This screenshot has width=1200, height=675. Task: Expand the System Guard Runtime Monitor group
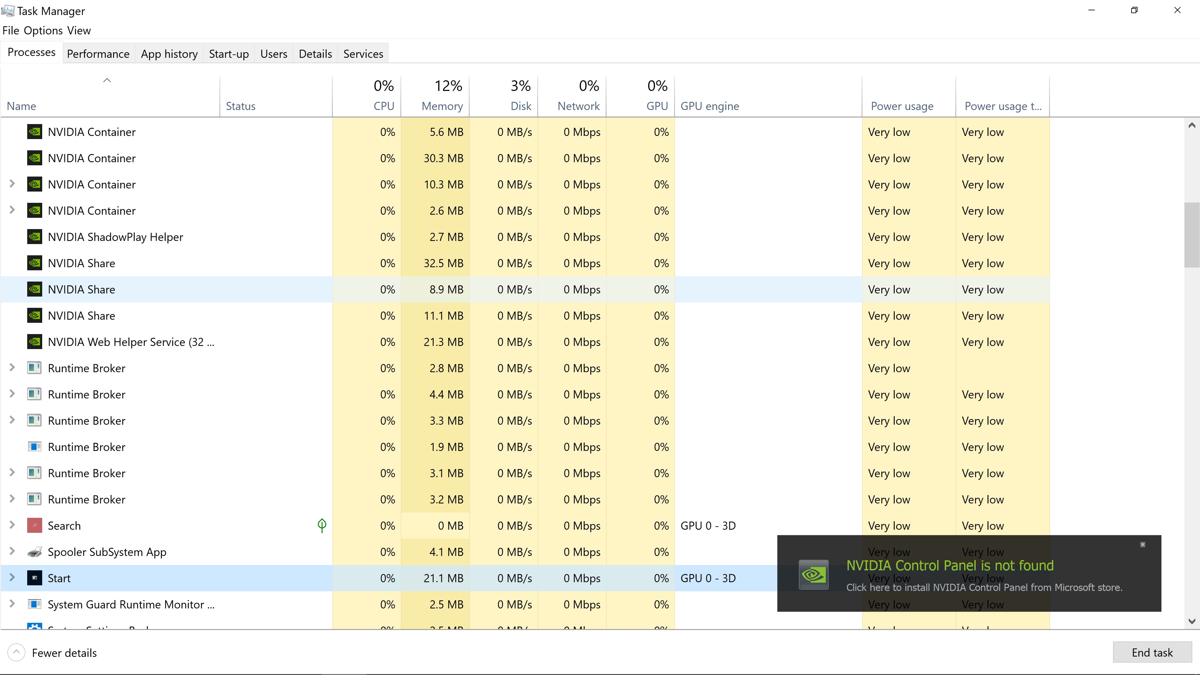tap(12, 604)
